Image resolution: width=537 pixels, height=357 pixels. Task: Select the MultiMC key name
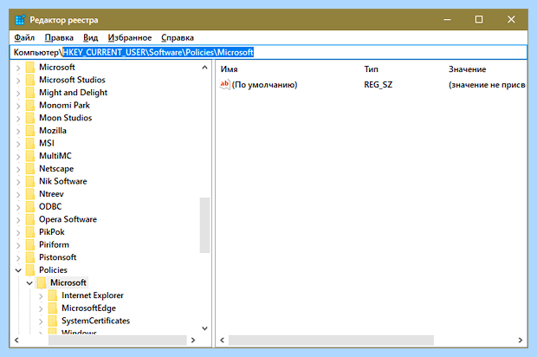tap(55, 156)
